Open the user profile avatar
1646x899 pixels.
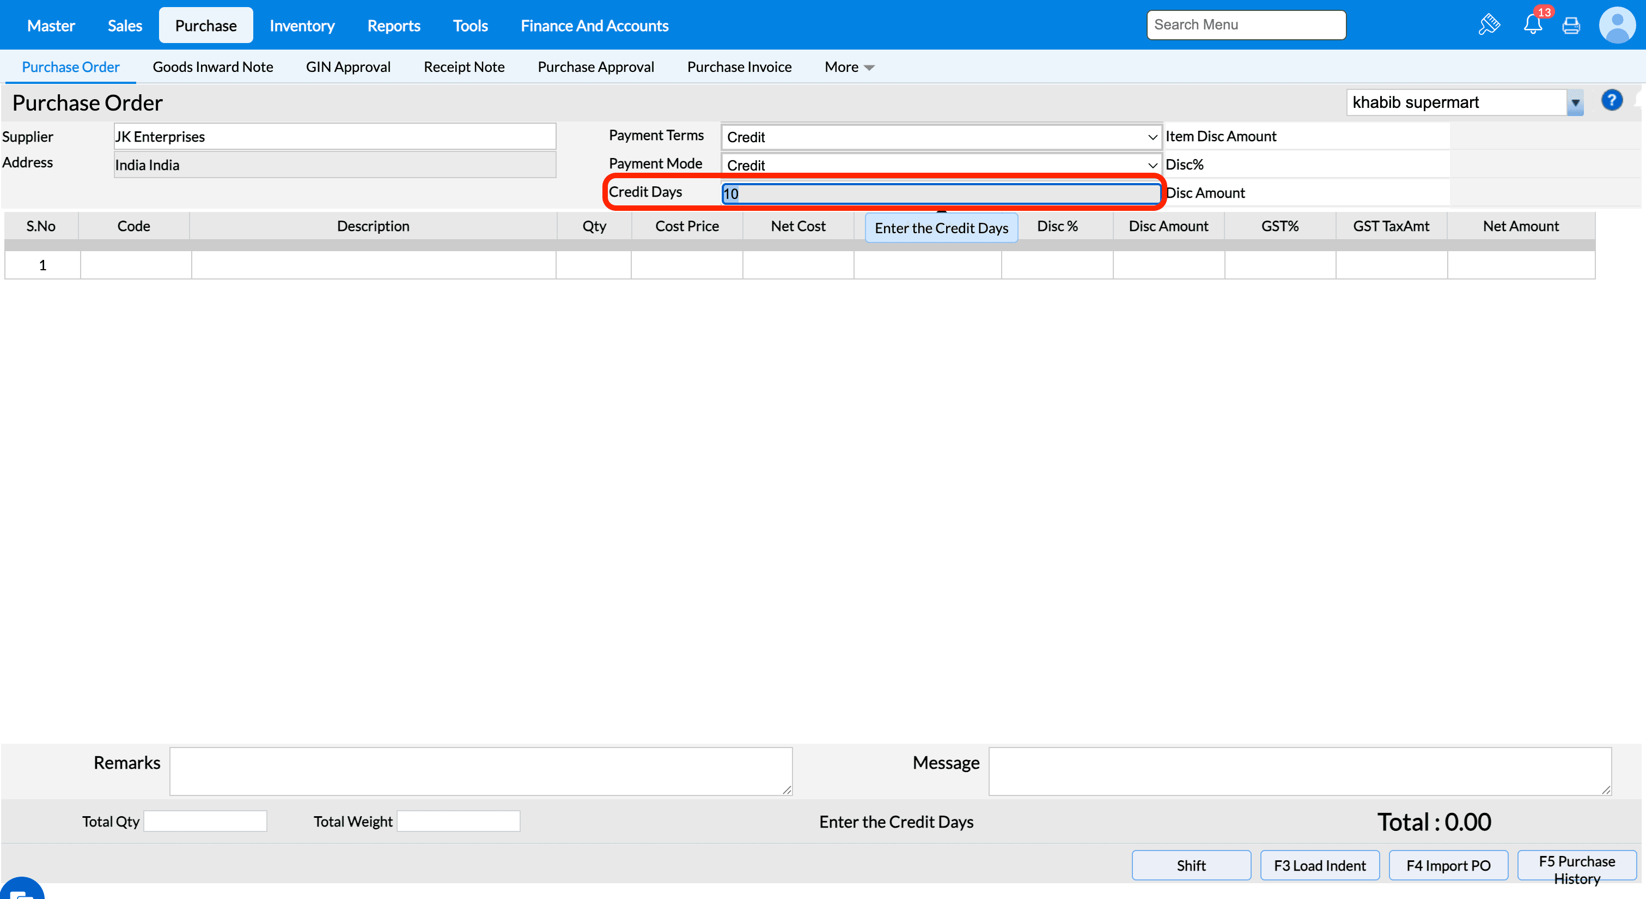[1616, 25]
